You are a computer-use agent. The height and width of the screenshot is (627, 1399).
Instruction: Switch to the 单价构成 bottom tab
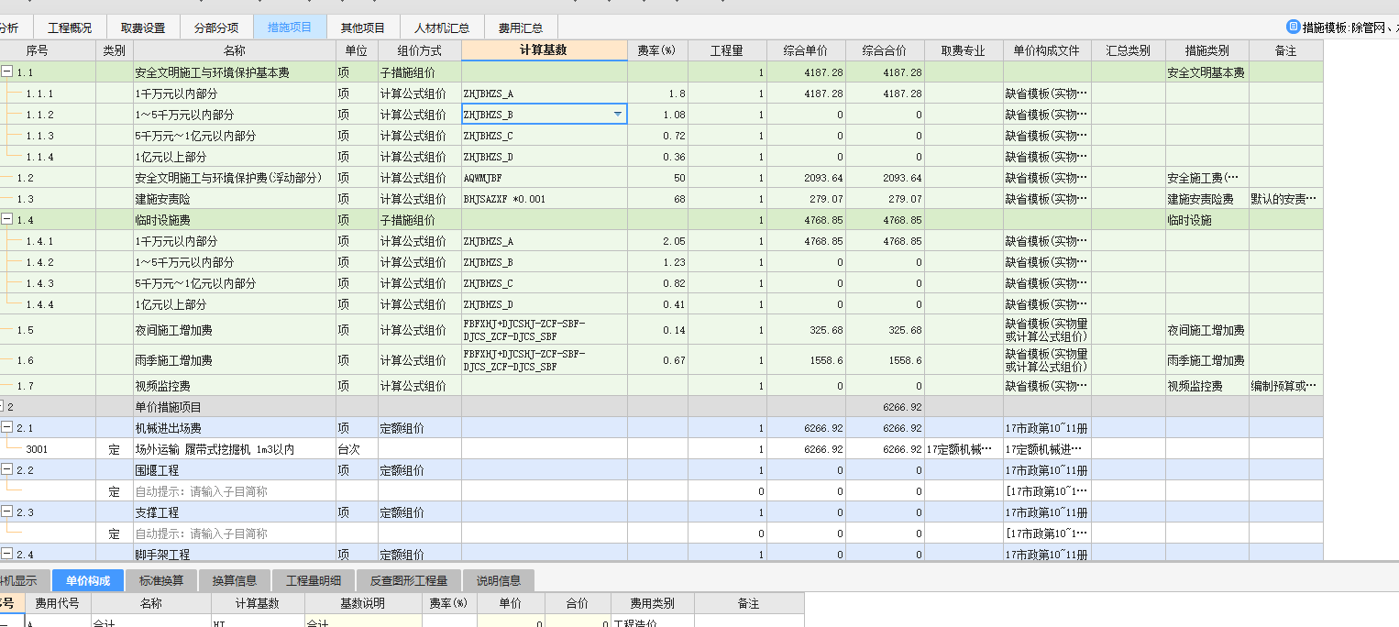[x=88, y=580]
